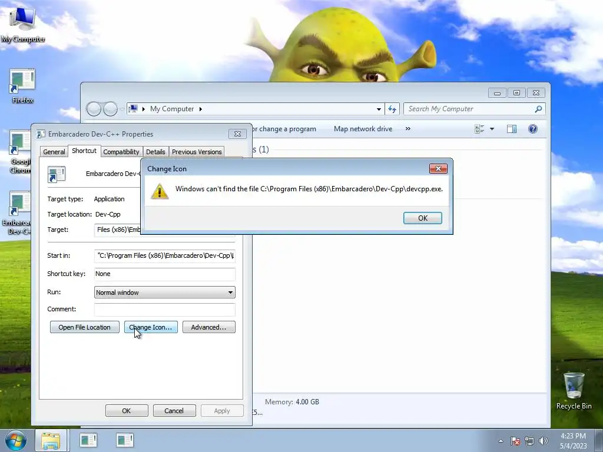Click Map network drive in the toolbar
The height and width of the screenshot is (452, 603).
363,129
